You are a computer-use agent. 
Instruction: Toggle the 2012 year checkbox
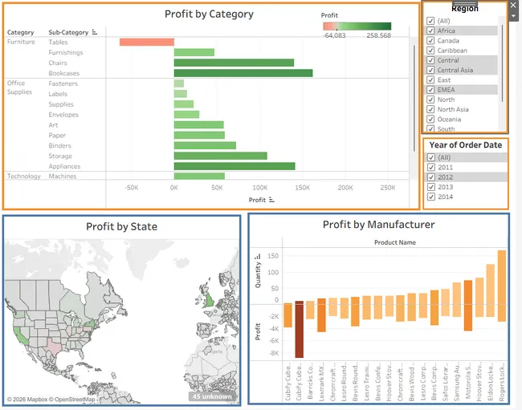(431, 177)
